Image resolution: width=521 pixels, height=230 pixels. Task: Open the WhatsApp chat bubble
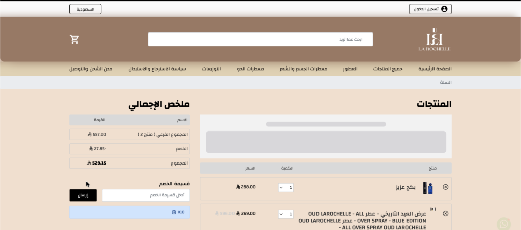(504, 224)
